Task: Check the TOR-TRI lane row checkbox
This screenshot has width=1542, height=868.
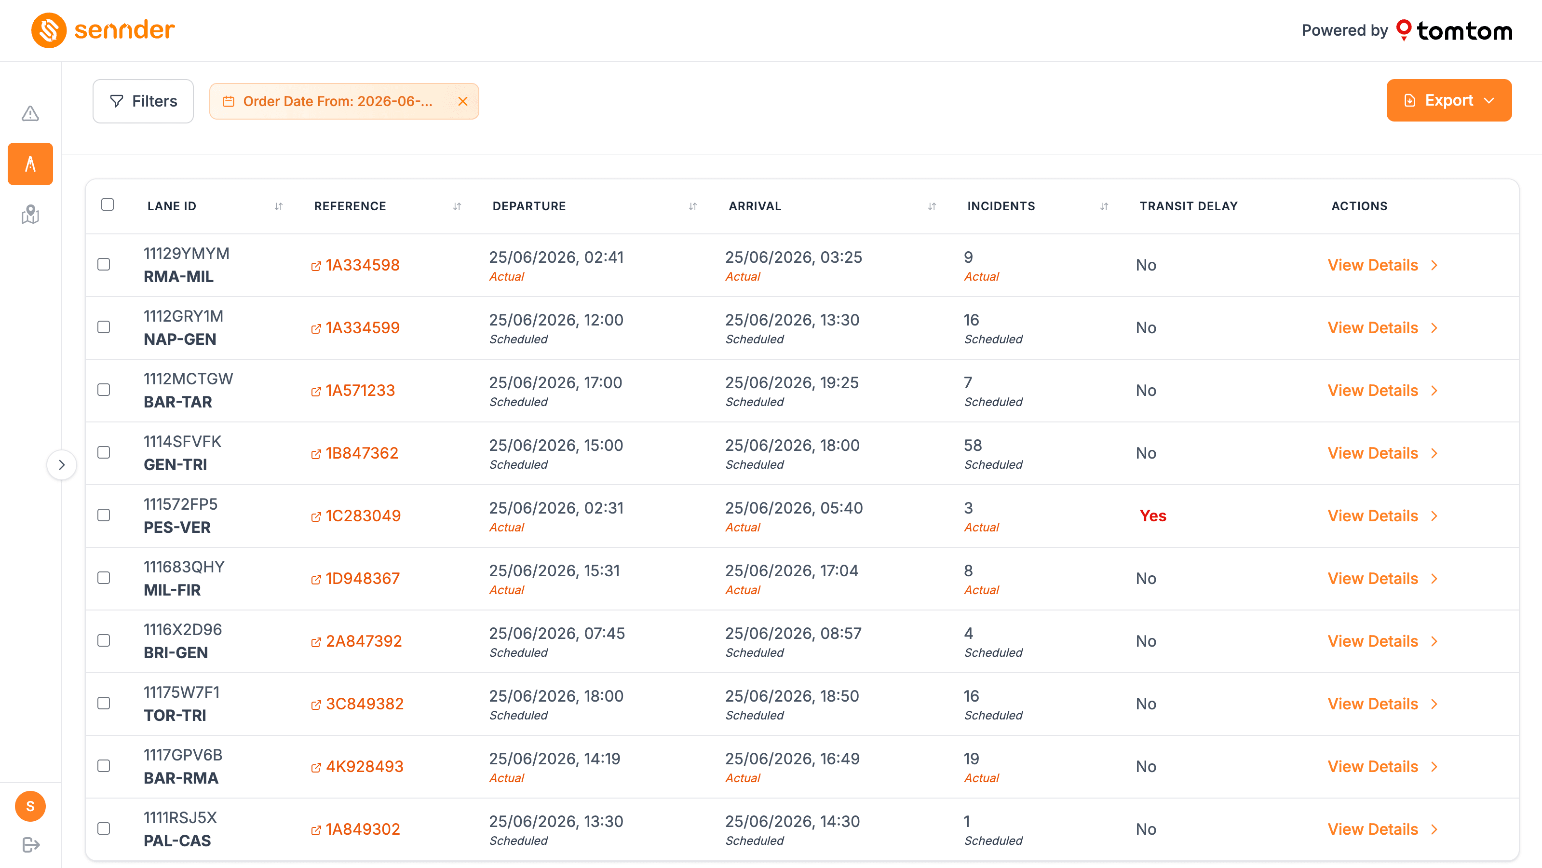Action: pyautogui.click(x=104, y=703)
